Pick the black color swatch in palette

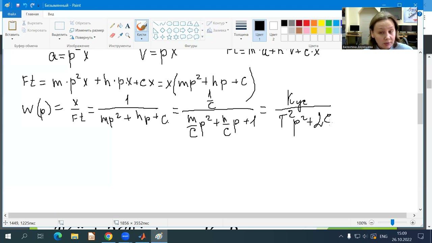point(284,23)
